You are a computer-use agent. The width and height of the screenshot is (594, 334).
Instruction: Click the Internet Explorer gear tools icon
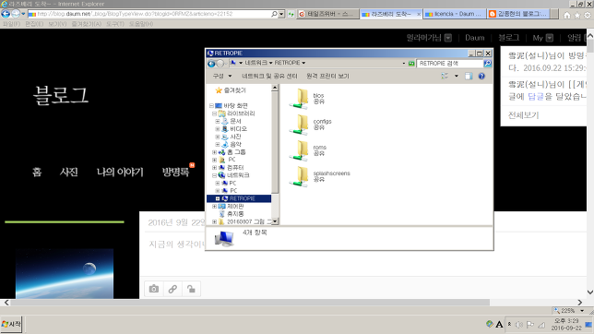pos(588,15)
